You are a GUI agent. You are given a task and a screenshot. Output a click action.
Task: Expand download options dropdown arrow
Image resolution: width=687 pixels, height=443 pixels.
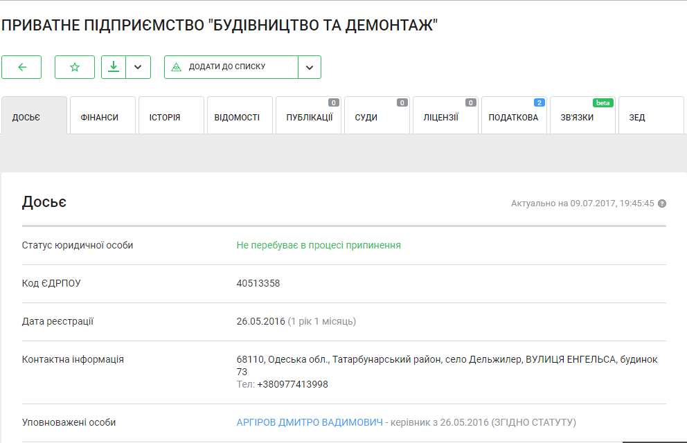138,67
